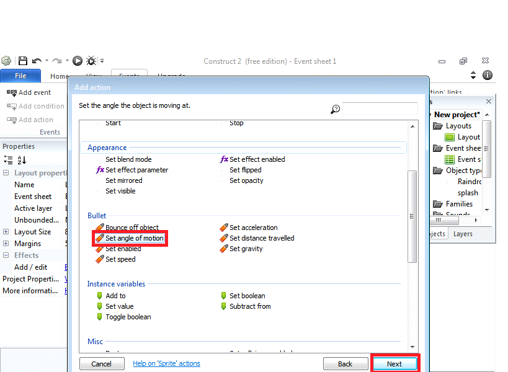Click Add action in the ribbon

(30, 120)
